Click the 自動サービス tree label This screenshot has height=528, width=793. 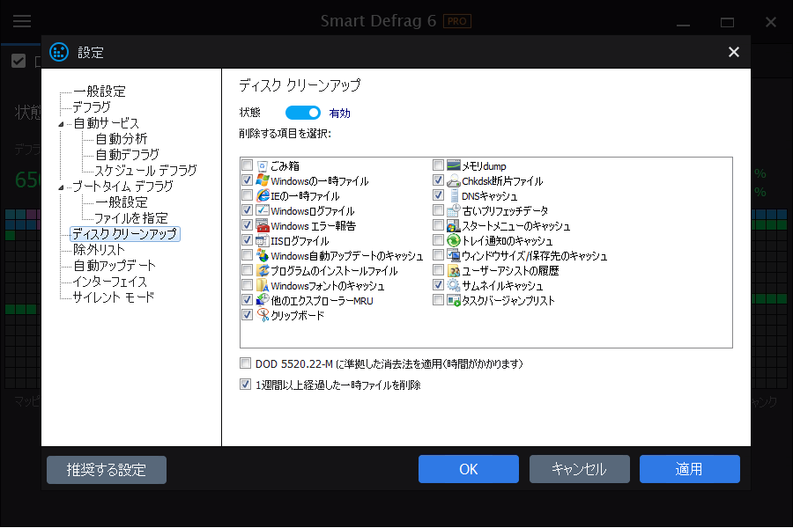click(107, 123)
